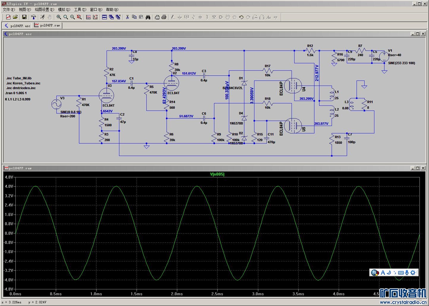Click the New Schematic toolbar icon
Screen dimensions: 429x306
[8, 17]
